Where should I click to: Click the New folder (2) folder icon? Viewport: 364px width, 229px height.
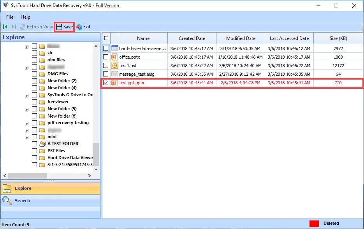[x=42, y=81]
